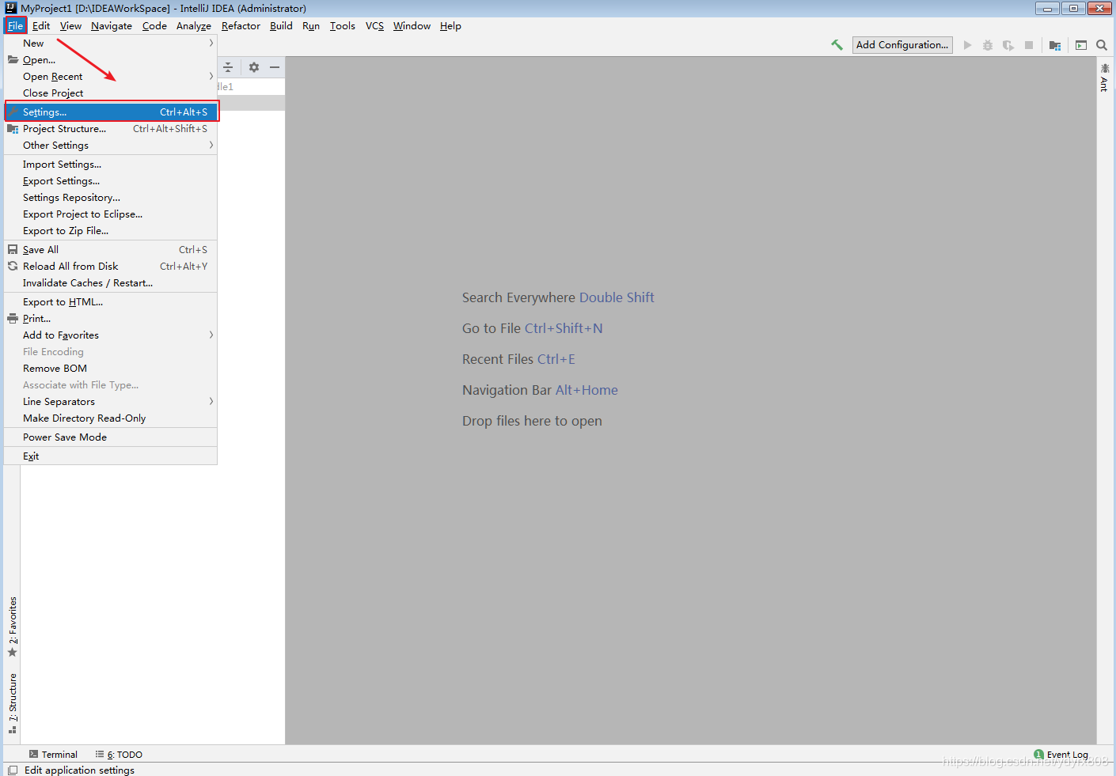Click the Event Log notification badge

click(x=1038, y=754)
